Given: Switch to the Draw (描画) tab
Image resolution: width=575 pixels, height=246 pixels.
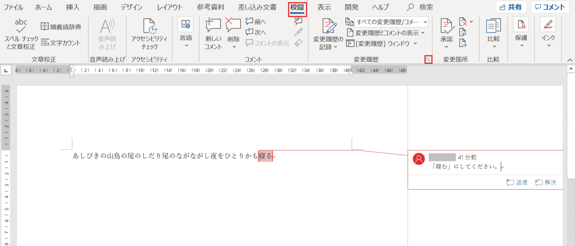Looking at the screenshot, I should [100, 7].
